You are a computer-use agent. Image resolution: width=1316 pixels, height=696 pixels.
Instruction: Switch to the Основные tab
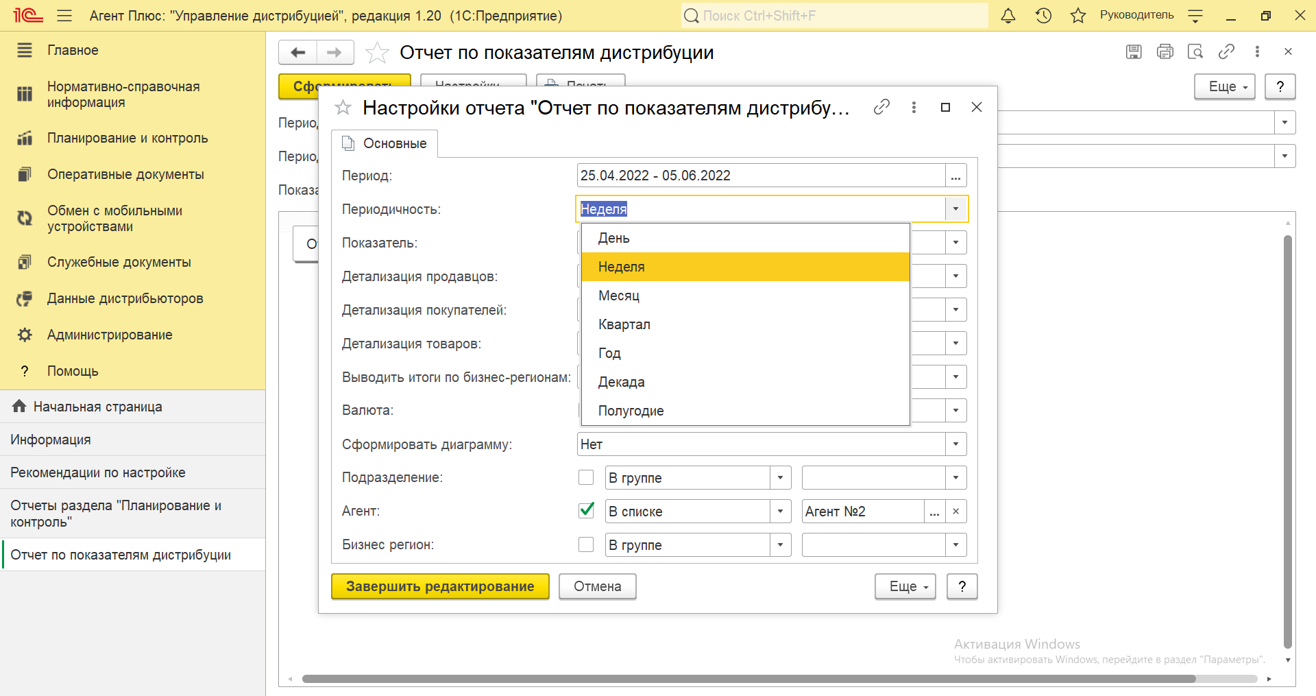pyautogui.click(x=385, y=143)
